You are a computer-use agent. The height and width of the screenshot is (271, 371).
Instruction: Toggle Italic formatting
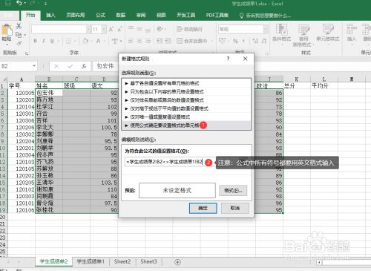(x=44, y=41)
